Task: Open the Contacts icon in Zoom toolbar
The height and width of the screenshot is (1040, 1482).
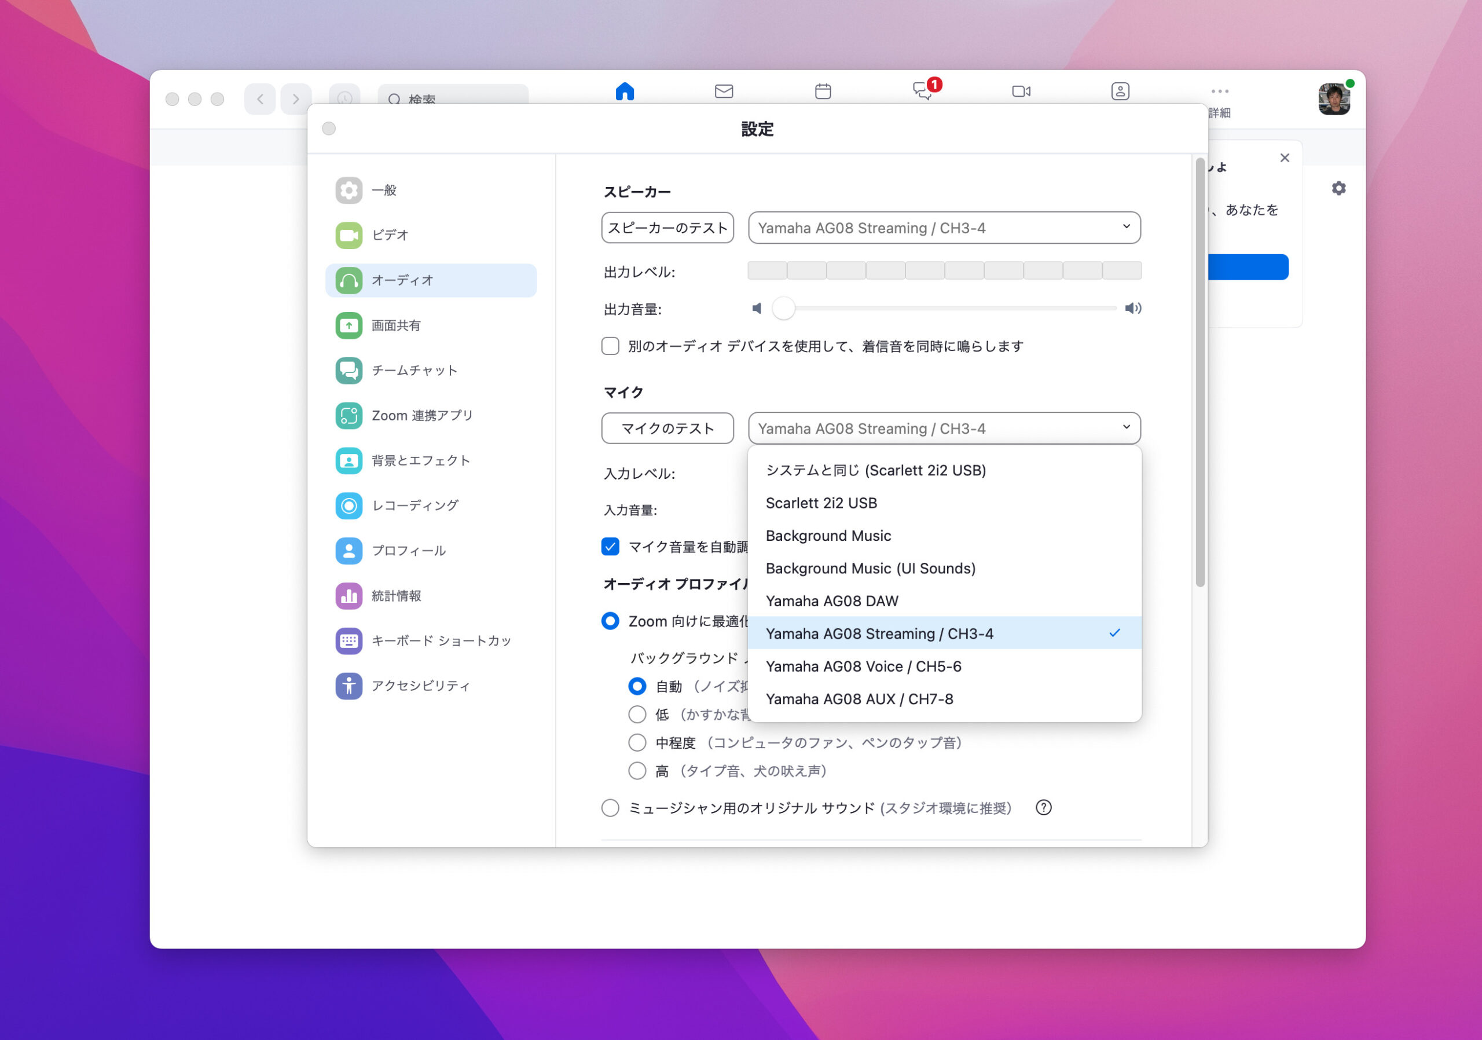Action: point(1120,91)
